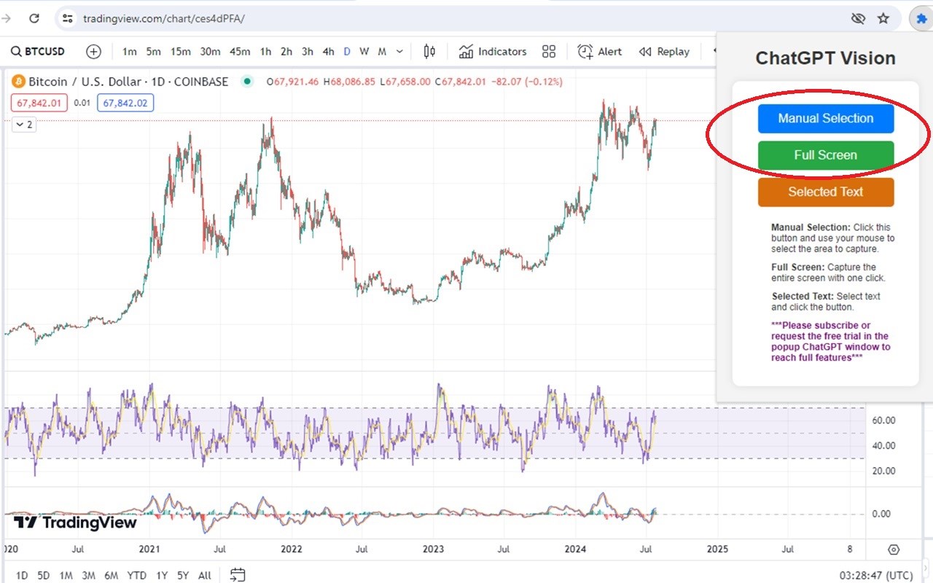The width and height of the screenshot is (933, 583).
Task: Click the 2023 label on the time axis
Action: coord(433,549)
